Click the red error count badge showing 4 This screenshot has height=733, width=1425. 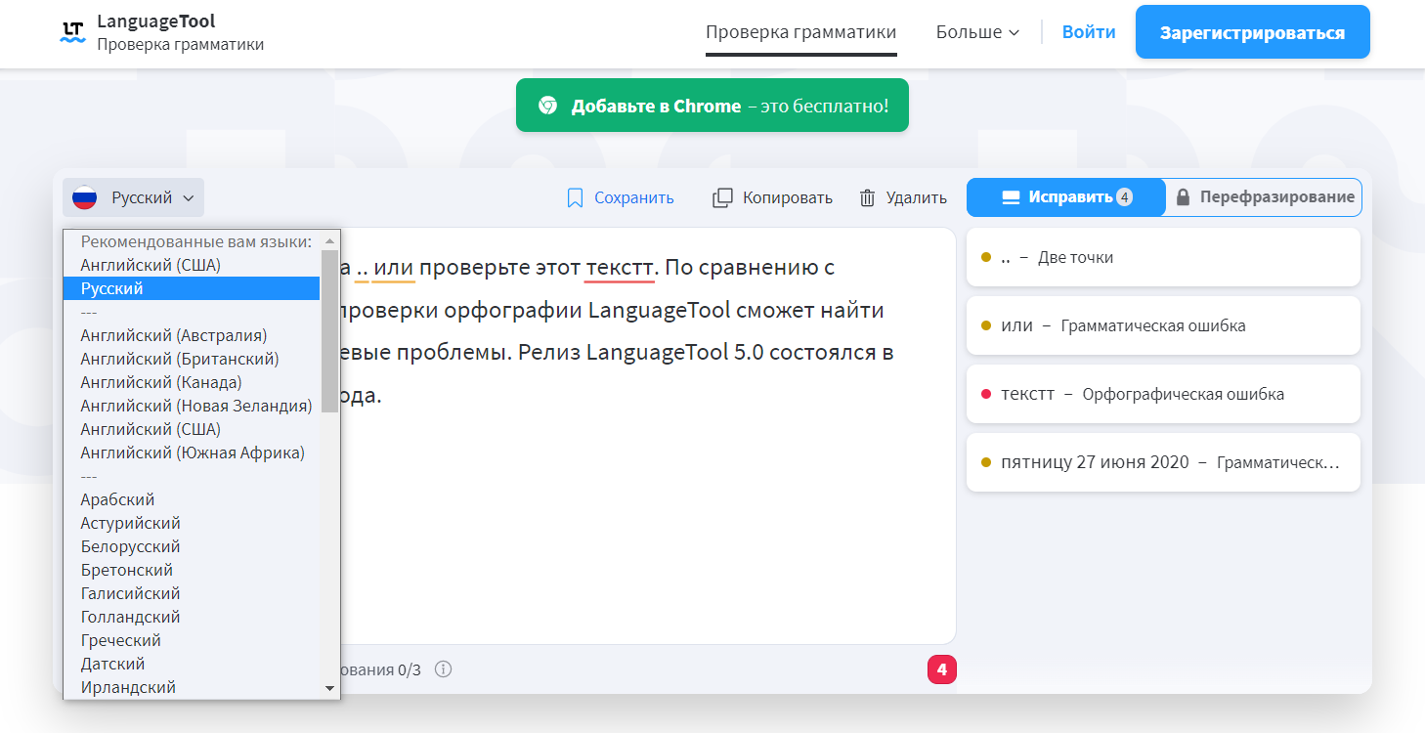[x=942, y=669]
